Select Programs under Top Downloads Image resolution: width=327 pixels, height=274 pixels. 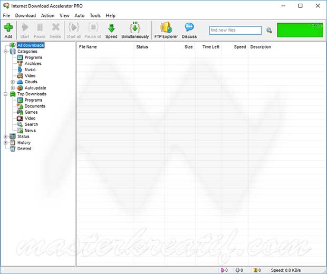[x=33, y=100]
